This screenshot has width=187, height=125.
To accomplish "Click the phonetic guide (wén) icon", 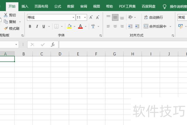I will click(93, 26).
